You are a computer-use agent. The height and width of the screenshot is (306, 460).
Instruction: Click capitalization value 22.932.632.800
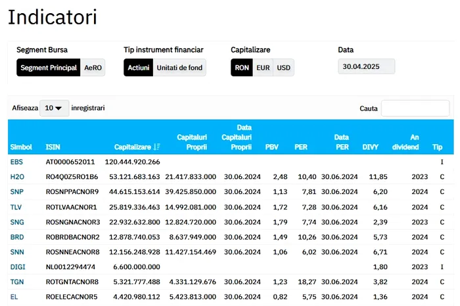click(x=134, y=222)
